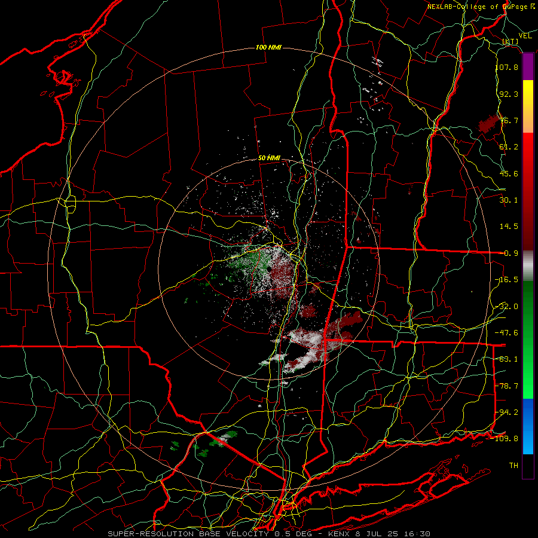
Task: Click the Super-Resolution Base Velocity KENX caption
Action: [x=269, y=534]
